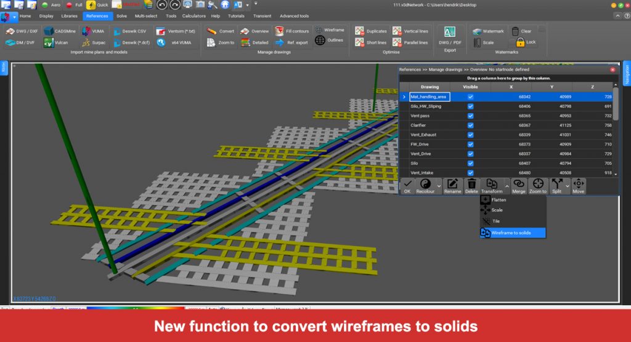The height and width of the screenshot is (342, 631).
Task: Click the Rename button
Action: [x=452, y=186]
